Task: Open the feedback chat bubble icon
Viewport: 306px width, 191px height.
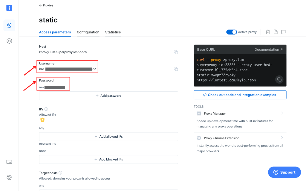Action: [x=283, y=32]
